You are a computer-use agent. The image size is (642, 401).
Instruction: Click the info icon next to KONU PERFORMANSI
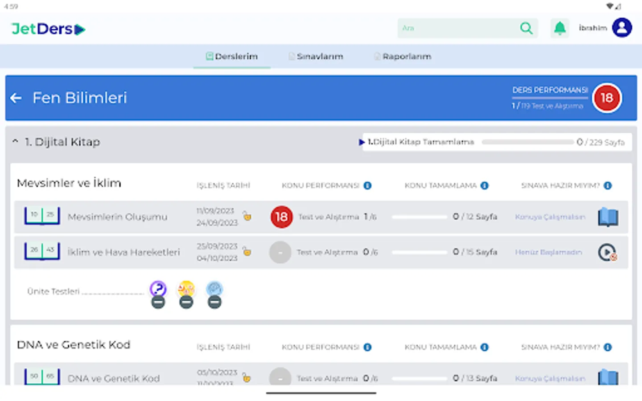(x=367, y=185)
